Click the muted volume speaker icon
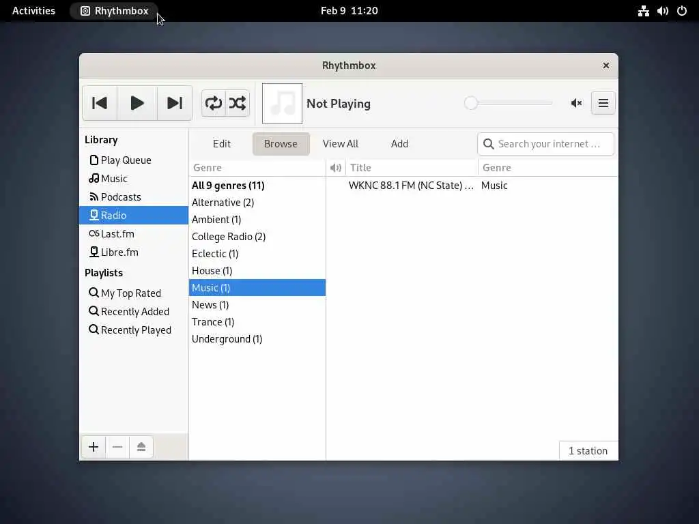The image size is (699, 524). pos(576,104)
